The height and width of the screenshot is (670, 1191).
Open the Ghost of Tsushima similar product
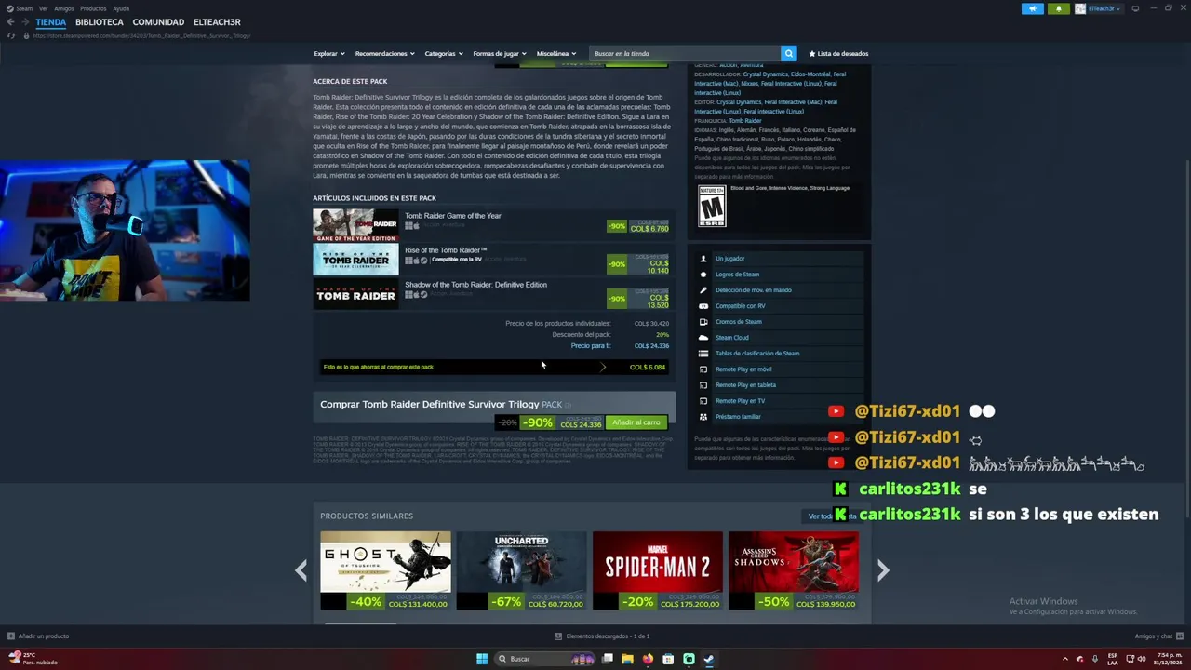(385, 570)
